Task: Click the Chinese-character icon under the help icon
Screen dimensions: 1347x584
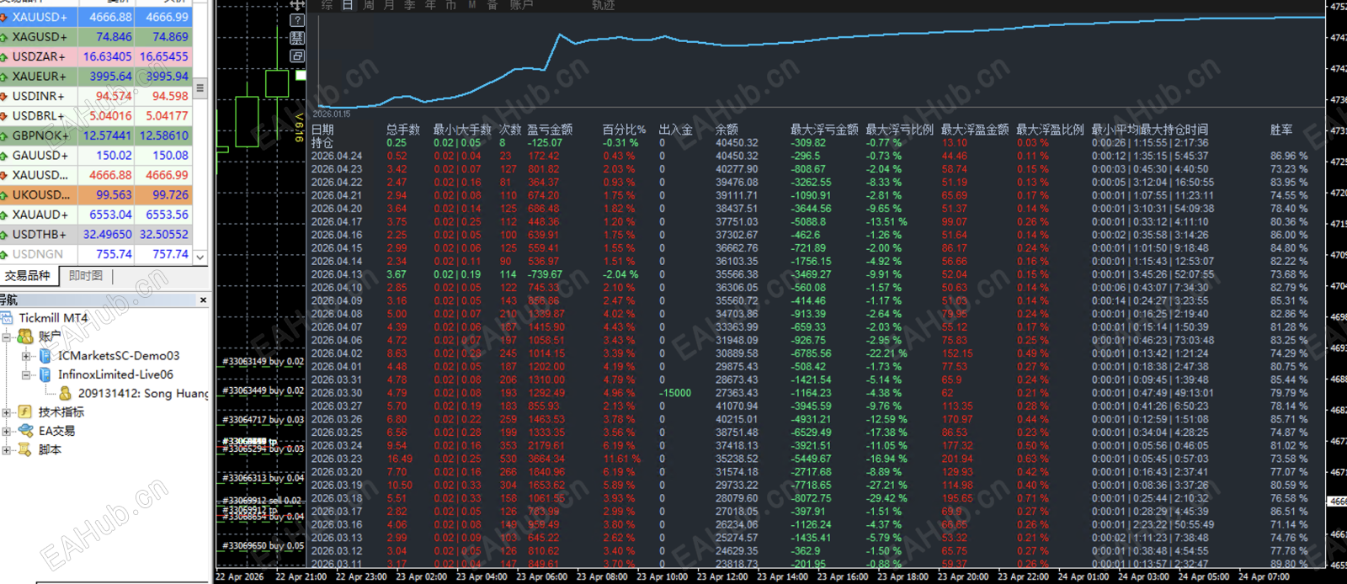Action: 297,38
